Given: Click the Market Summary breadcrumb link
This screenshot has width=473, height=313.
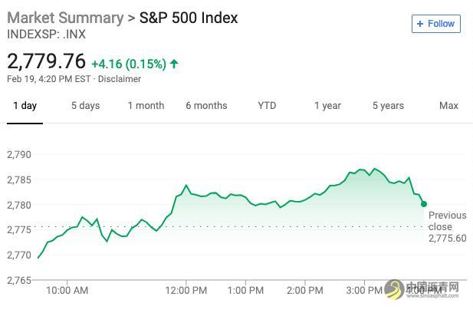Looking at the screenshot, I should click(x=65, y=18).
